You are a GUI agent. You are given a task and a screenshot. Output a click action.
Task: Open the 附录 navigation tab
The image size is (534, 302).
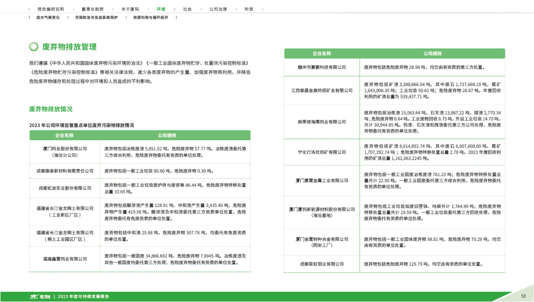pos(249,9)
